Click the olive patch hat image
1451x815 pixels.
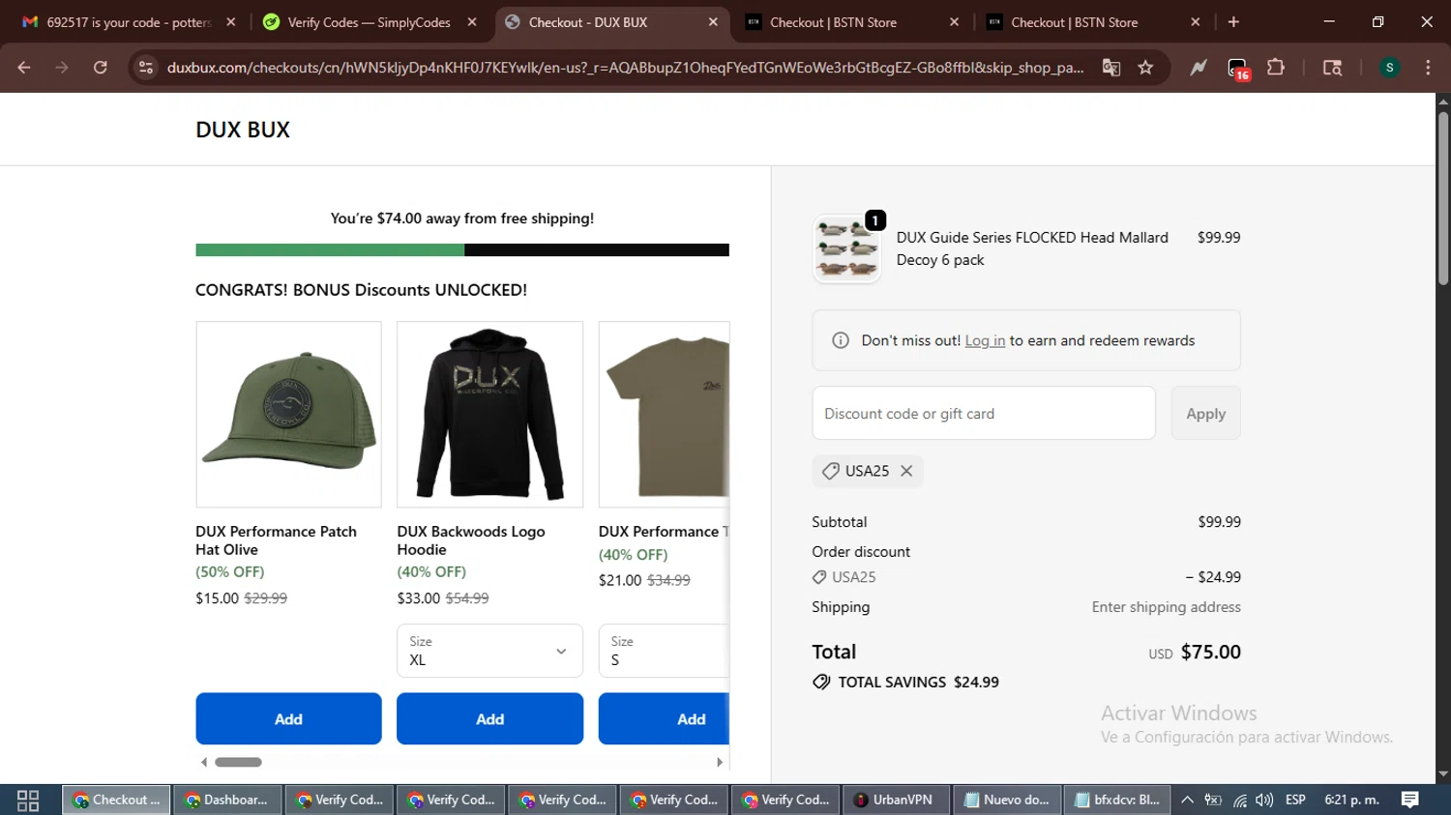288,414
